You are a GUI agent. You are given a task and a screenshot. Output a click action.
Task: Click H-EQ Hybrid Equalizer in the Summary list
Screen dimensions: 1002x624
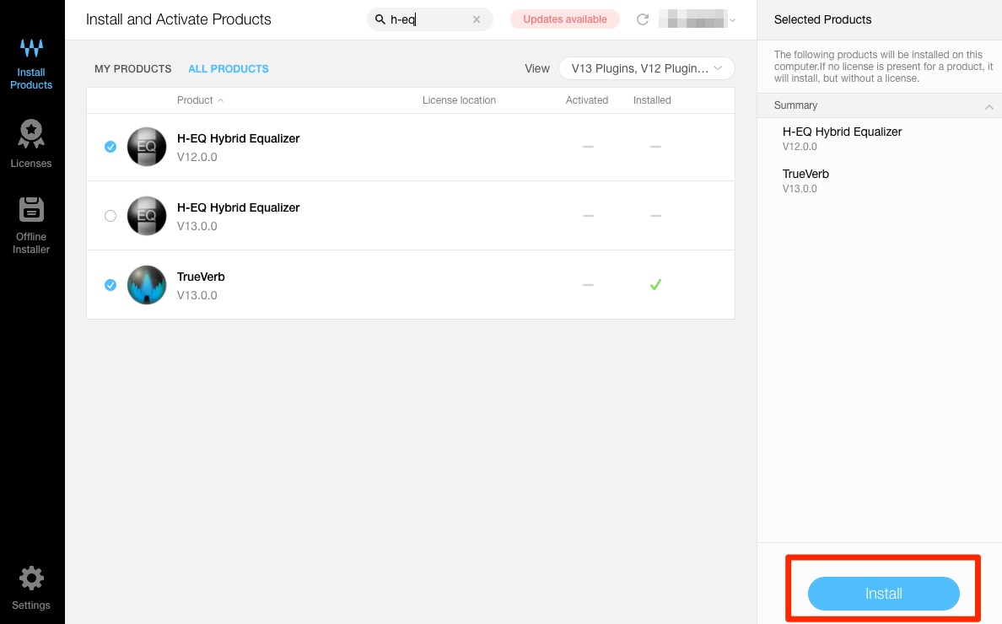point(843,132)
